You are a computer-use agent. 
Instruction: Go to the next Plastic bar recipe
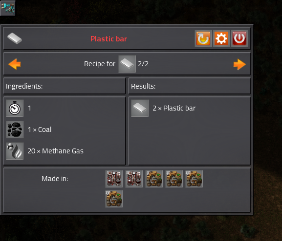(239, 64)
